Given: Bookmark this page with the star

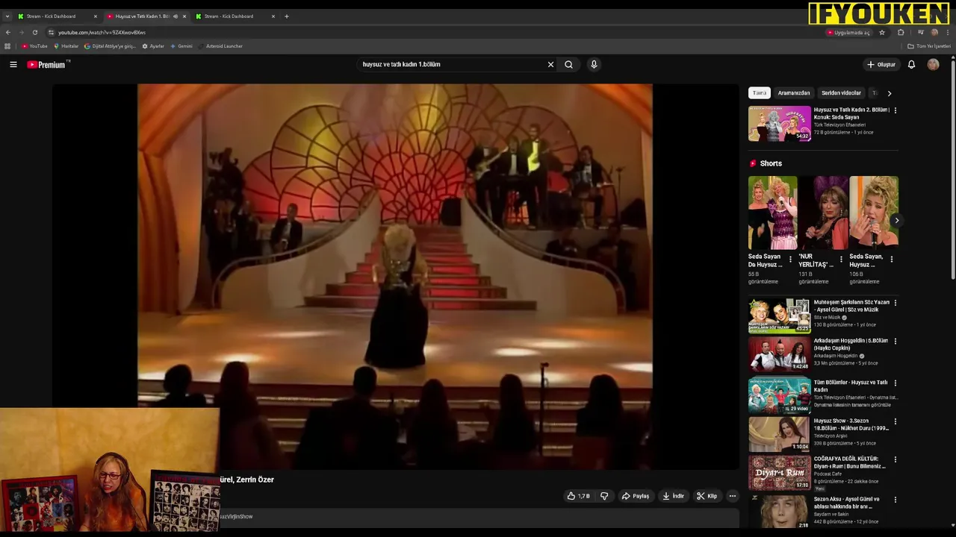Looking at the screenshot, I should tap(882, 33).
